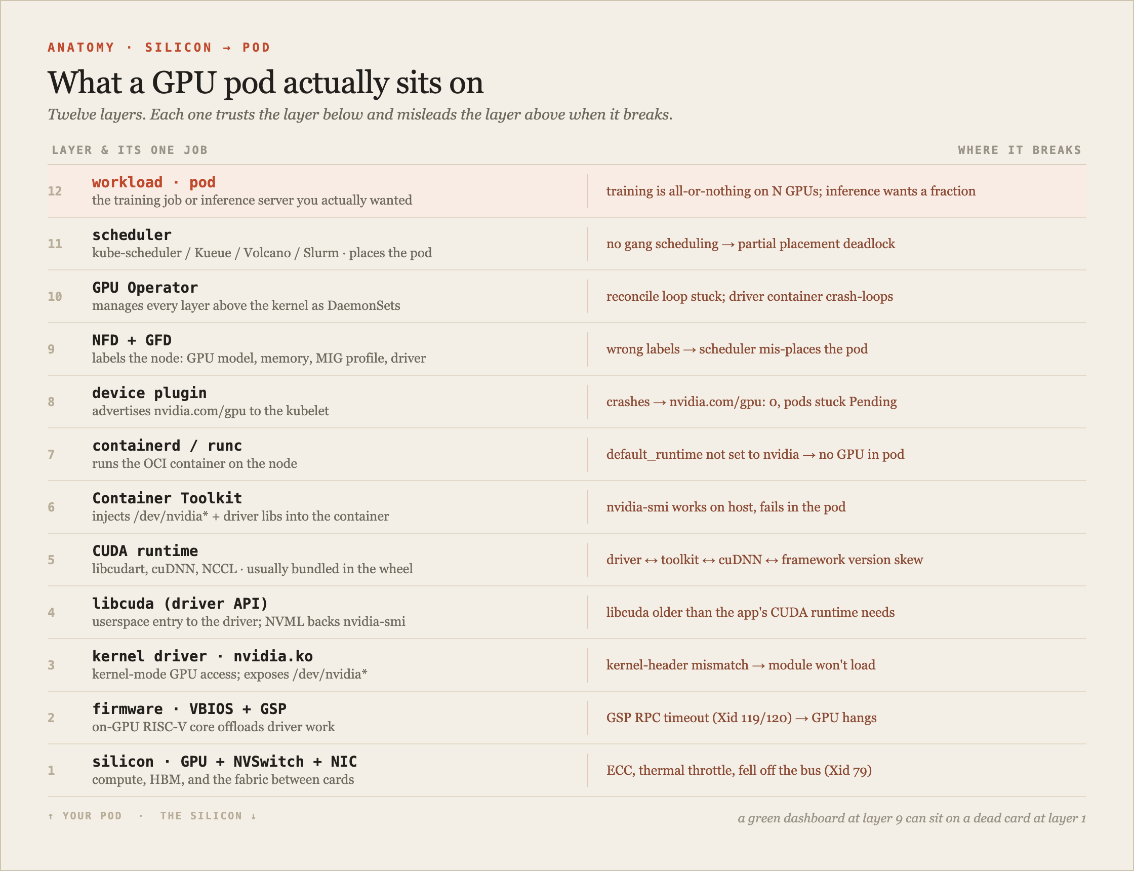The image size is (1134, 871).
Task: Click 'GSP RPC timeout (Xid 119/120) → GPU hangs'
Action: (x=742, y=718)
